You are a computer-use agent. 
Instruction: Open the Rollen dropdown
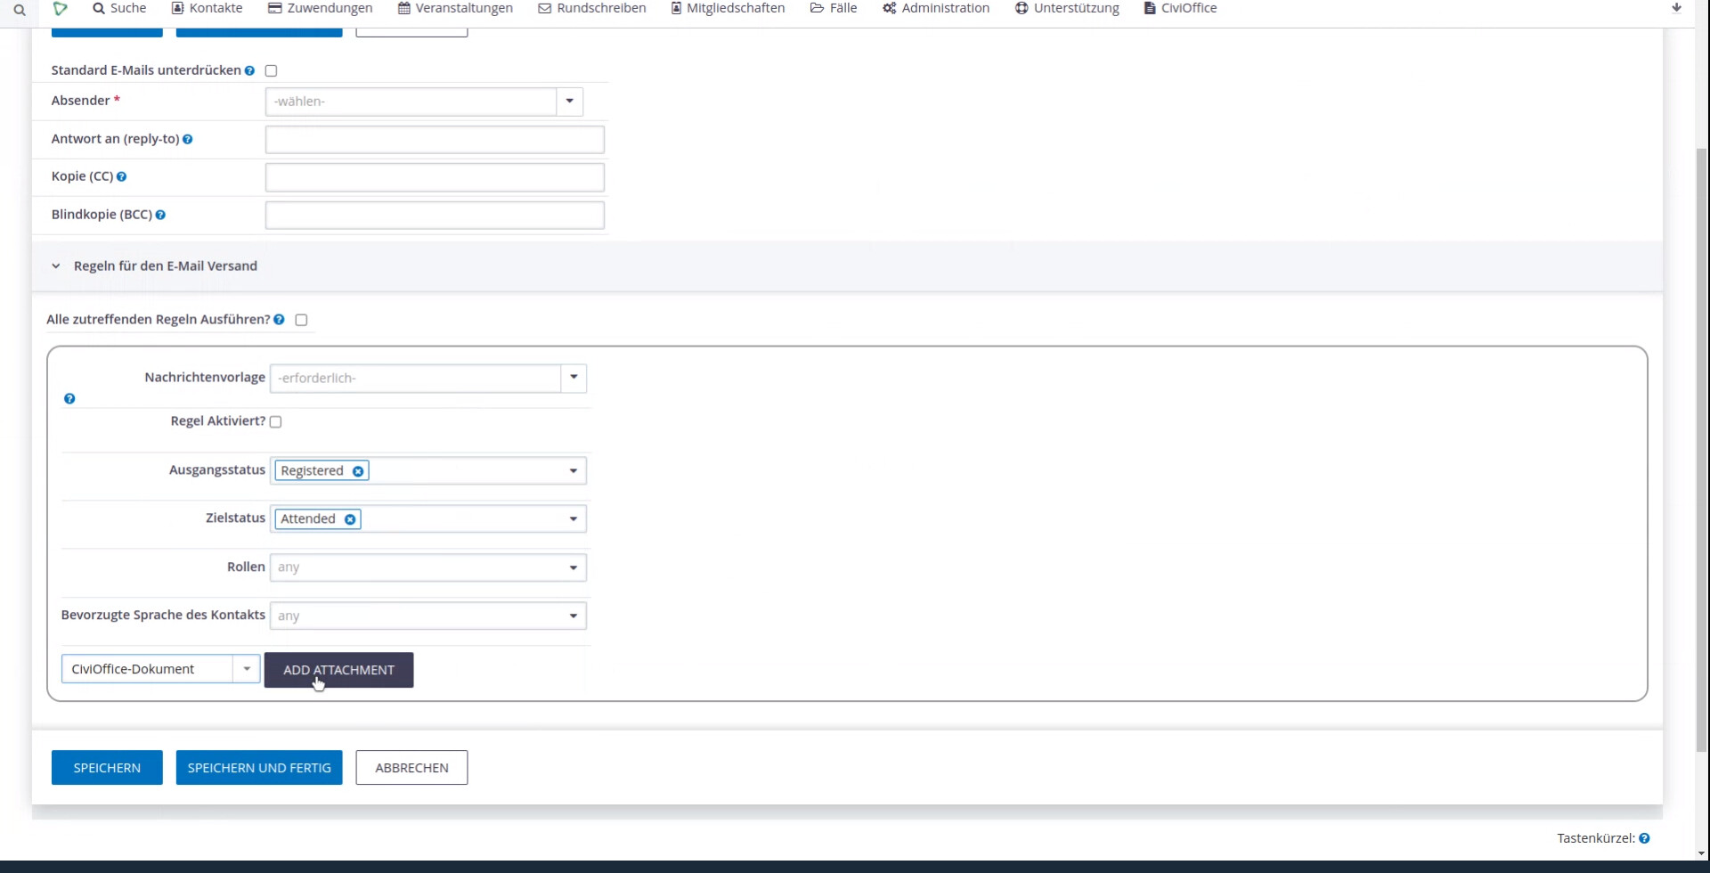point(428,567)
